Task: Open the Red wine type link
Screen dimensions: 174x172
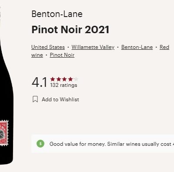Action: point(164,47)
